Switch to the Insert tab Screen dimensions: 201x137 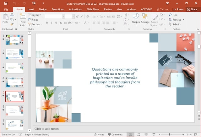(x=31, y=9)
